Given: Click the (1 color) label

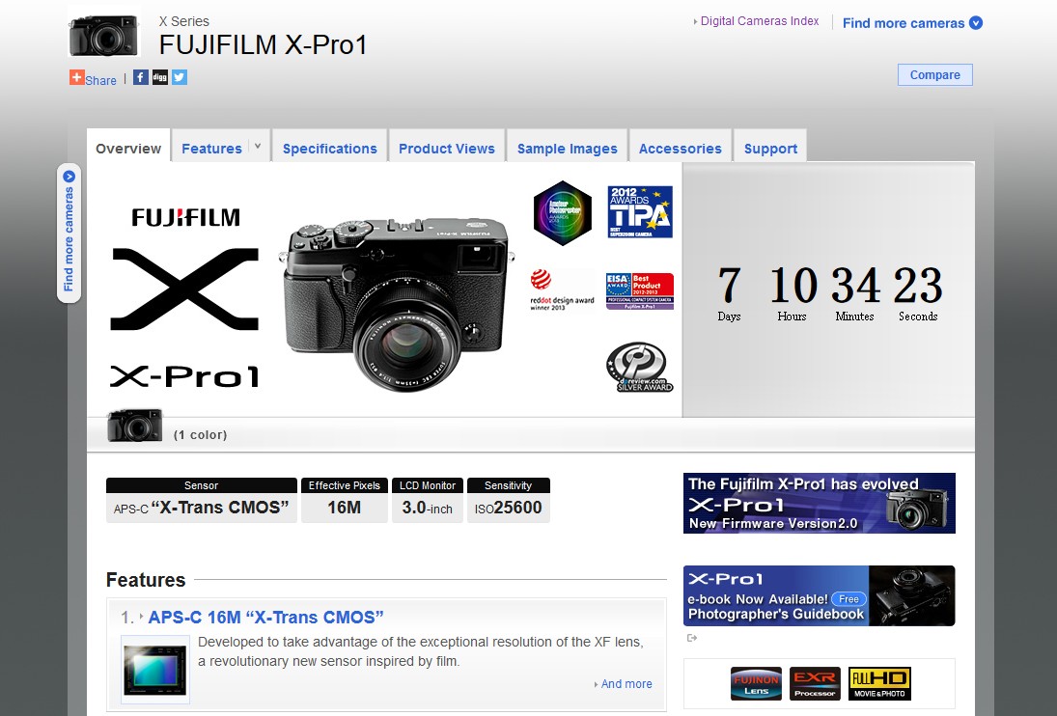Looking at the screenshot, I should click(200, 435).
